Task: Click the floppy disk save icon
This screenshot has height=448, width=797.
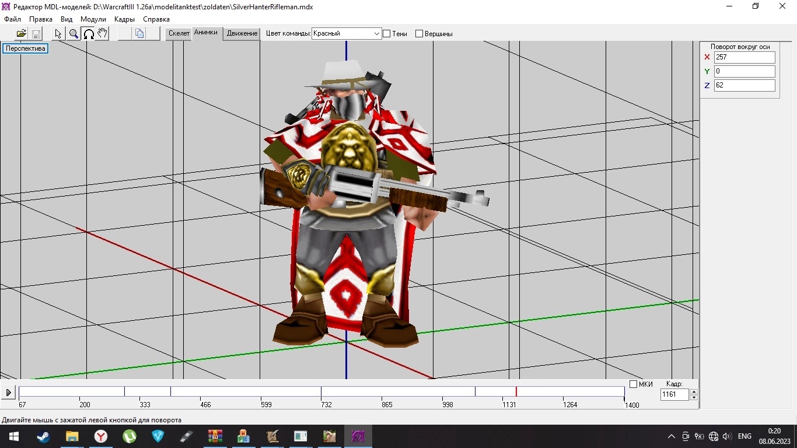Action: click(x=36, y=33)
